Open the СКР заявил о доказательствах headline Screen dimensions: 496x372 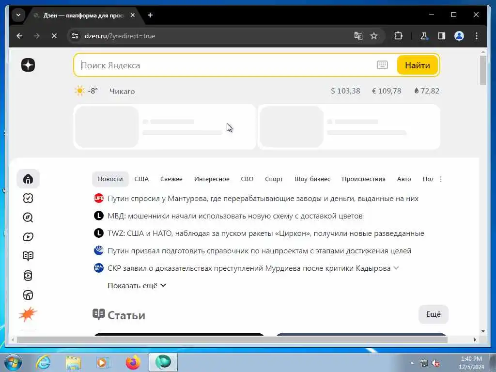(x=249, y=268)
